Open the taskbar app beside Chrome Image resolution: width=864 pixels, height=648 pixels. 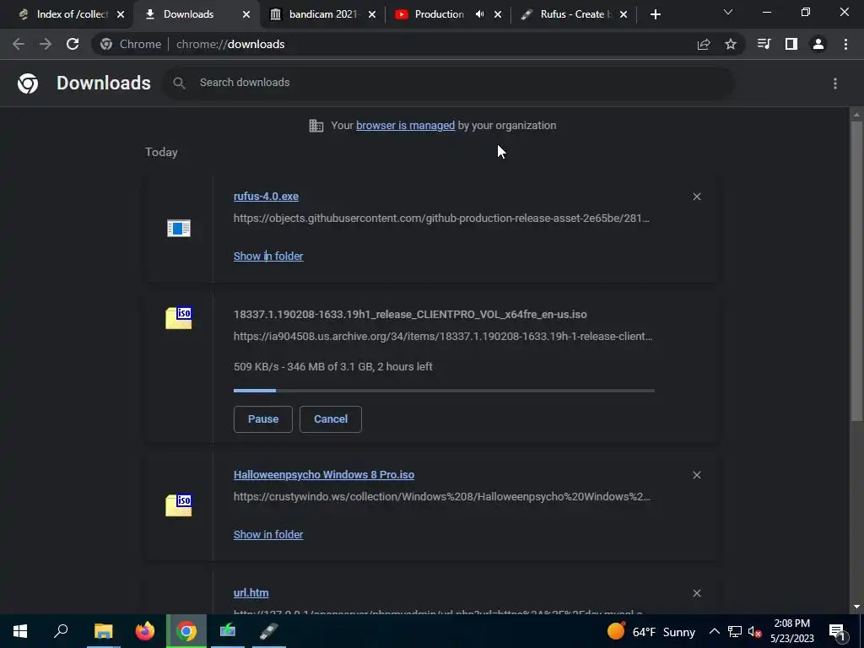[x=228, y=631]
